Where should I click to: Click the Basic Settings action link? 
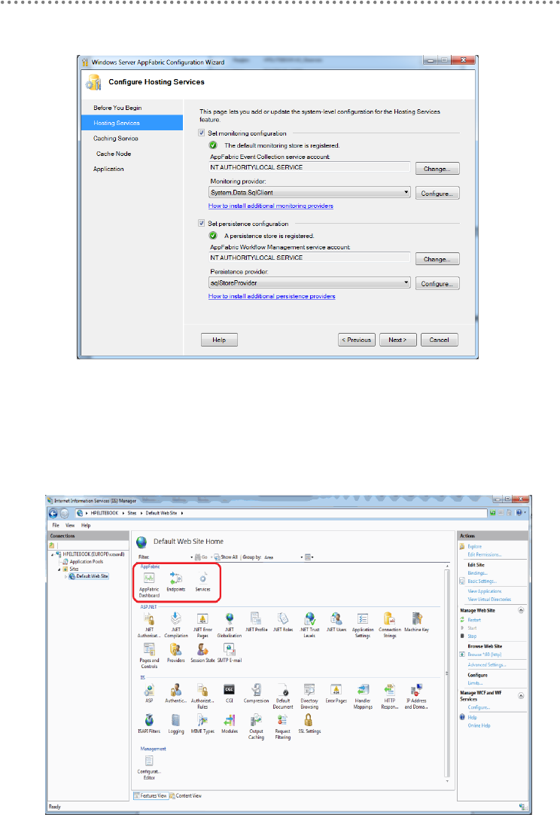tap(482, 581)
